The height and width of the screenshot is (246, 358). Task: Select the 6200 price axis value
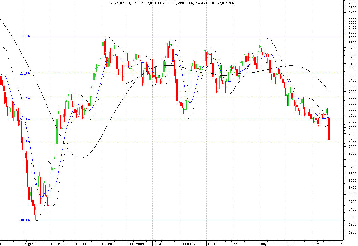352,202
